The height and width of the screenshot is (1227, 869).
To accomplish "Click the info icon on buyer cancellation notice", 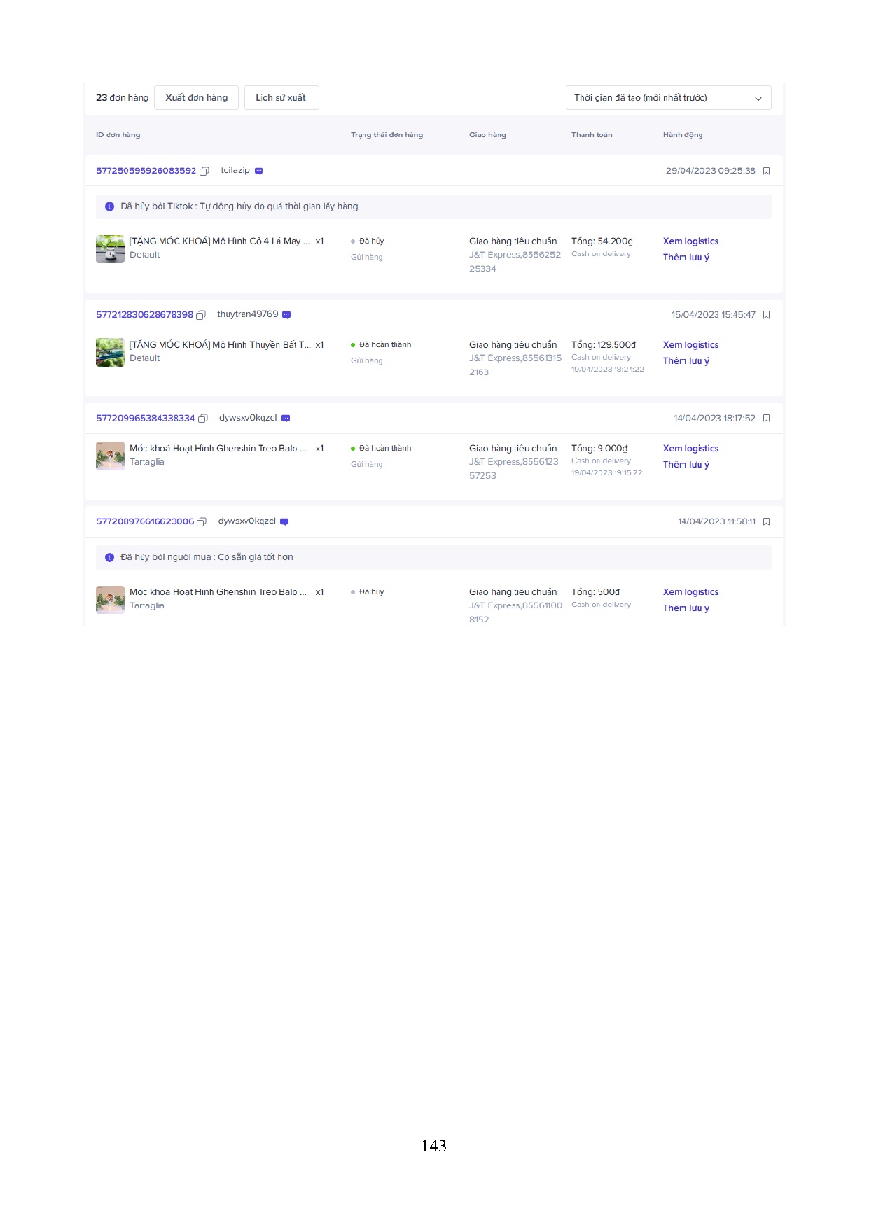I will click(x=109, y=558).
